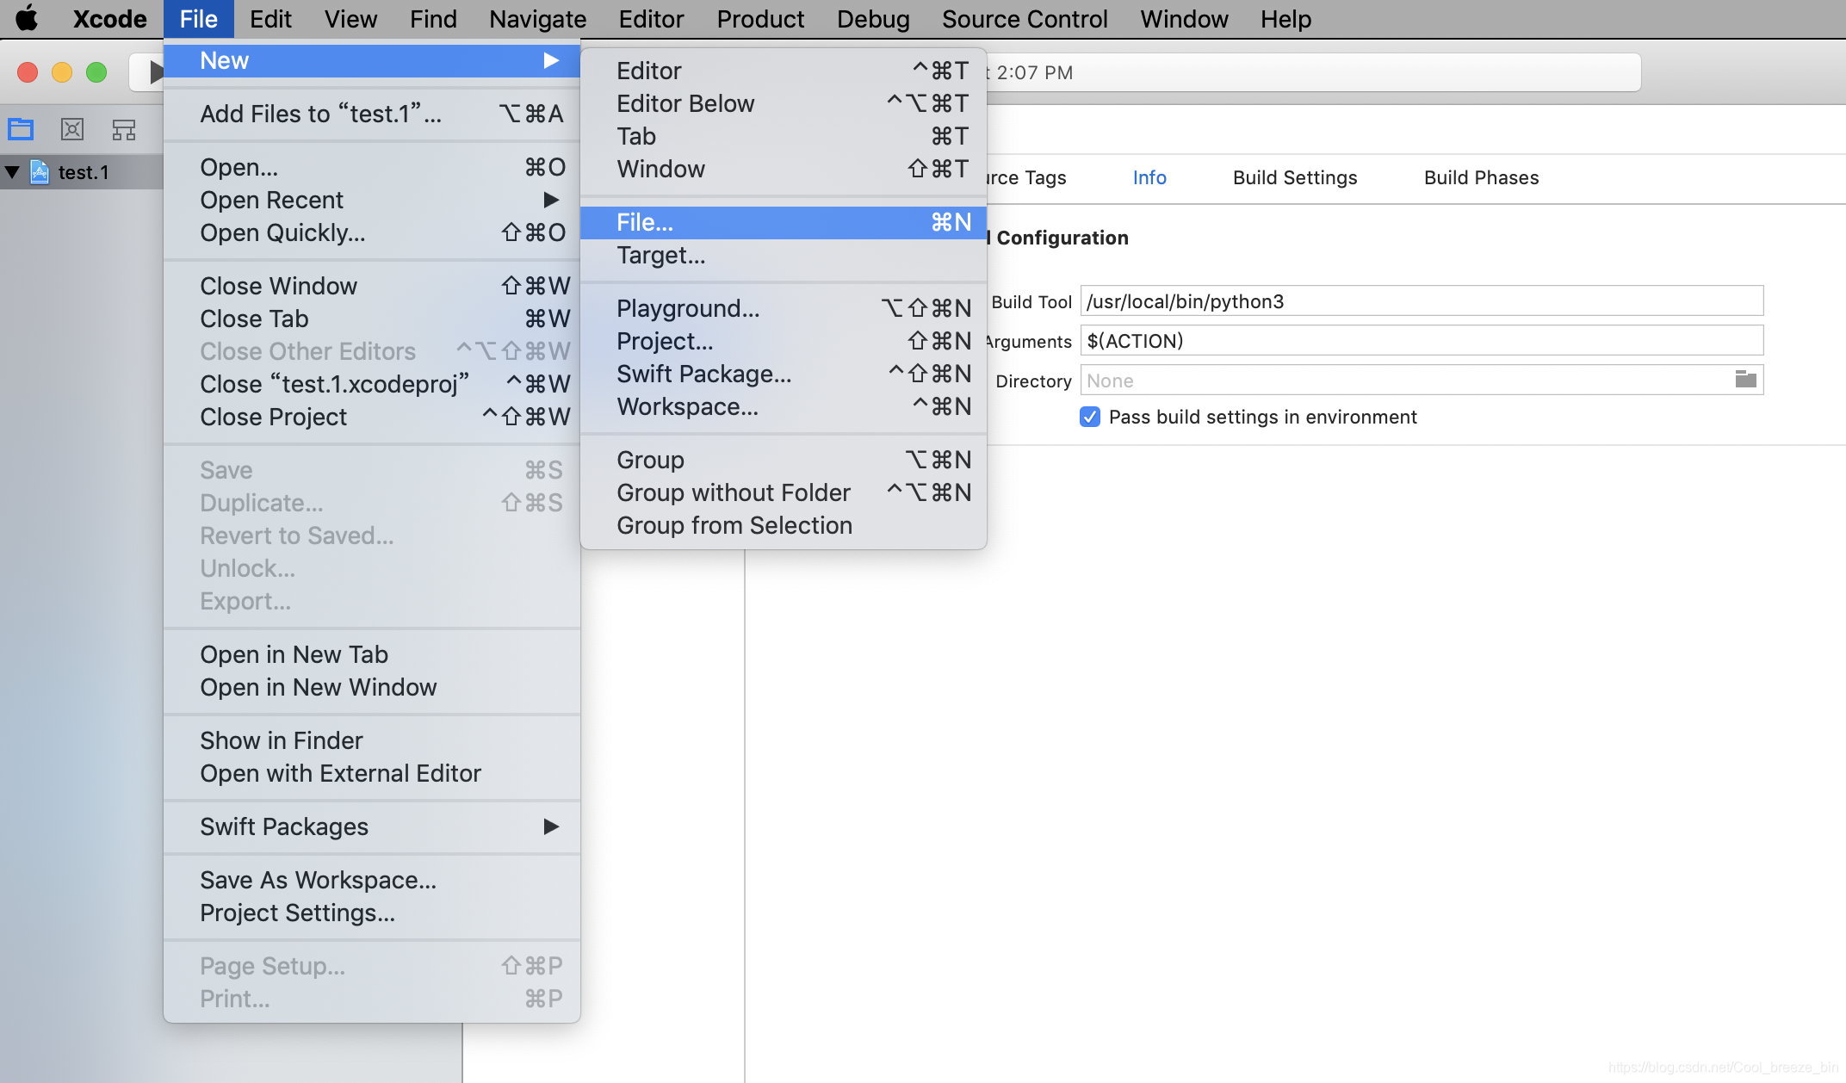Open the Xcode application menu

click(x=109, y=19)
